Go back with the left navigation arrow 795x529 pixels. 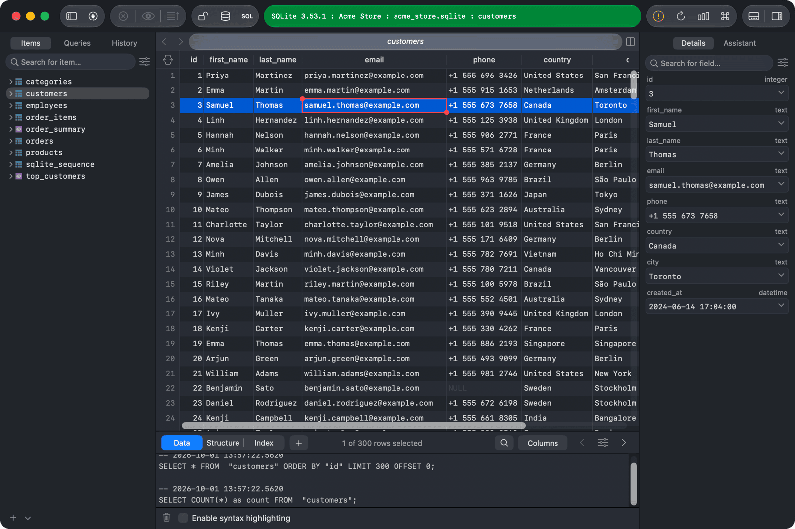[164, 42]
